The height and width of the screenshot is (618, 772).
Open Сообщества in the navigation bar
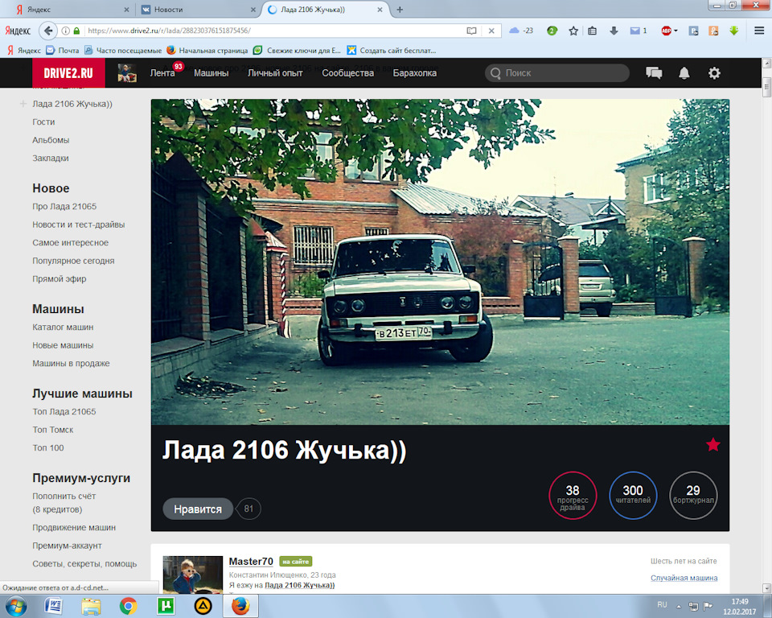point(347,73)
